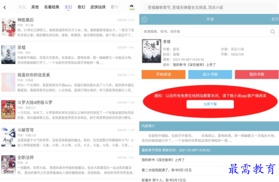279x182 pixels.
Task: Open the 圣墟 cover in the list
Action: pyautogui.click(x=8, y=54)
